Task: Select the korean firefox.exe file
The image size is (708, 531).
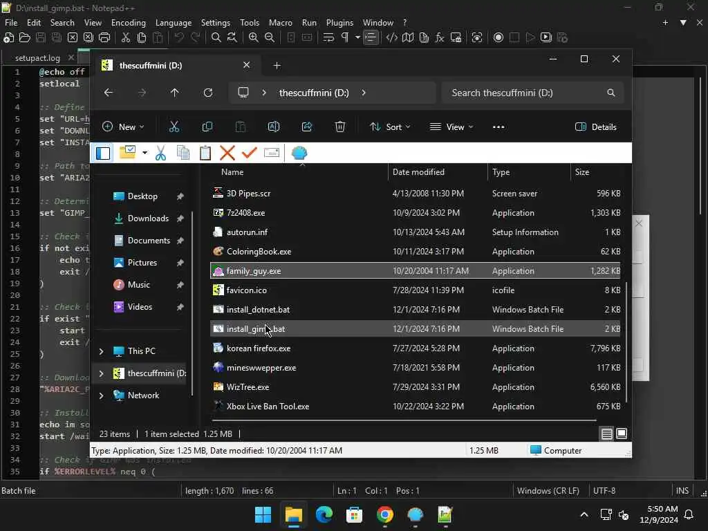Action: pos(415,348)
